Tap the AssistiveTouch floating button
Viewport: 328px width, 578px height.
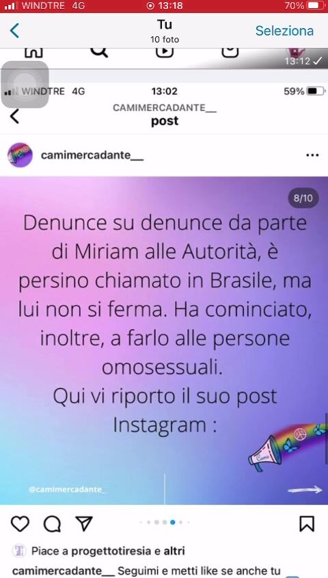(25, 84)
